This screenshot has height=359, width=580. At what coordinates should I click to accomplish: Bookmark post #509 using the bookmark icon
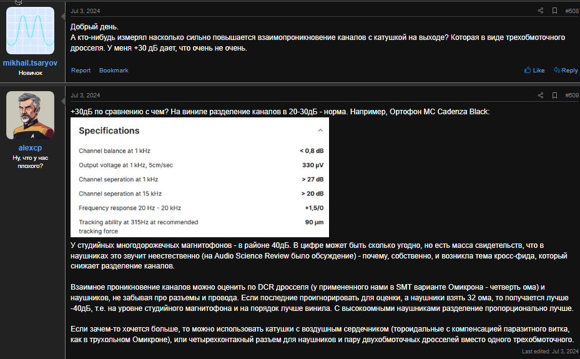[x=554, y=96]
